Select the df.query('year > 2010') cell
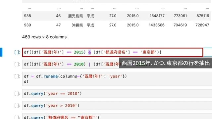 [x=117, y=105]
